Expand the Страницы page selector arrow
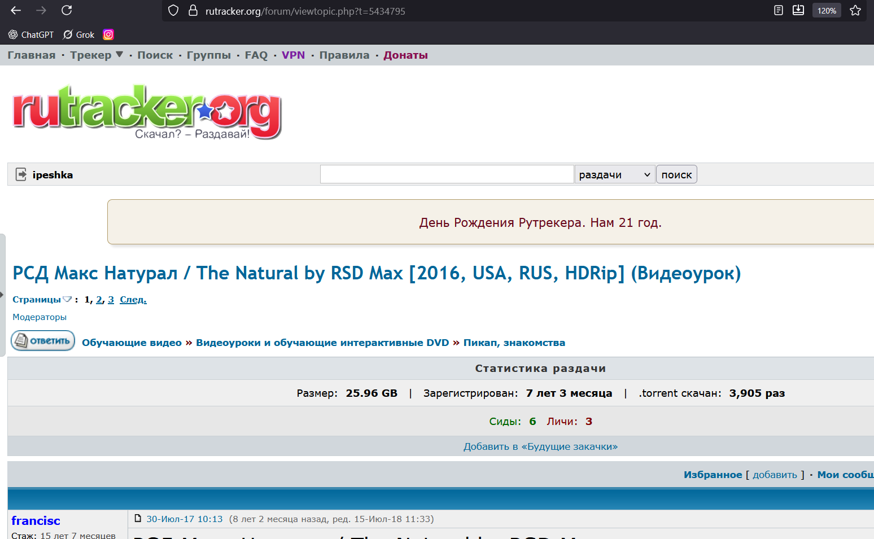 [67, 299]
